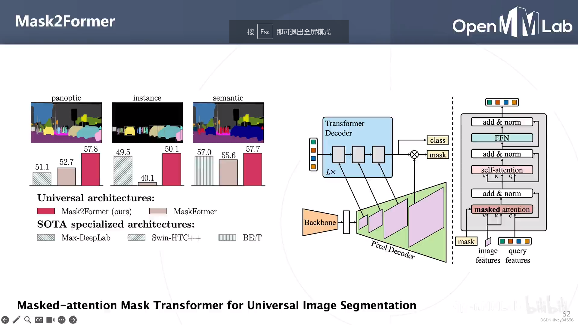Click the Esc key hint box

pos(265,32)
